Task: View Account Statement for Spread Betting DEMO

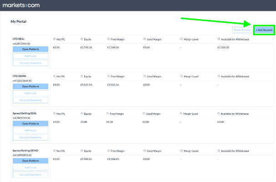Action: tap(31, 175)
